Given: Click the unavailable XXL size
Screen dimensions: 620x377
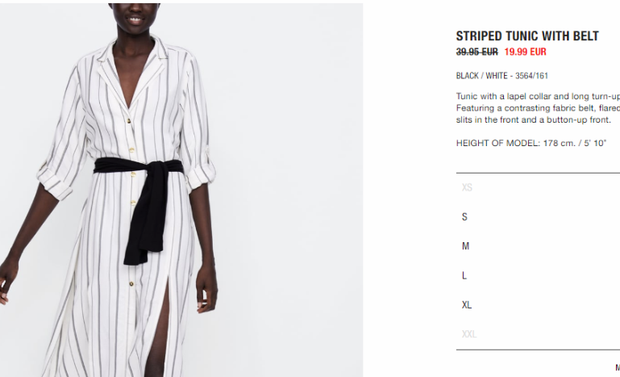Looking at the screenshot, I should tap(538, 334).
